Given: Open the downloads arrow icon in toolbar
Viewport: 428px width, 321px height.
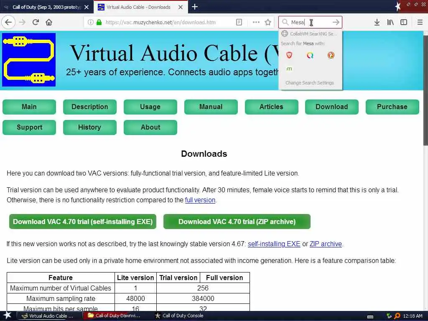Looking at the screenshot, I should pos(377,22).
